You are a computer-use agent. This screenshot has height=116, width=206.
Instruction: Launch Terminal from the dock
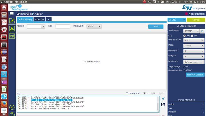tap(4, 45)
